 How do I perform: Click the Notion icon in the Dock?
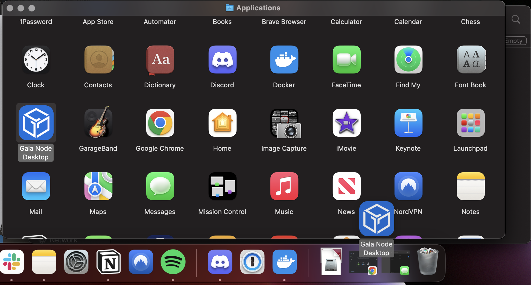click(109, 262)
